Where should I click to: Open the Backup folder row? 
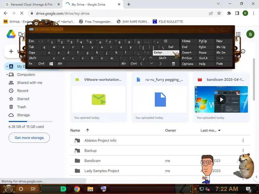tap(160, 151)
